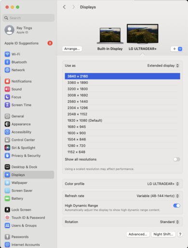The width and height of the screenshot is (188, 248).
Task: Click the Sound speaker icon
Action: tap(7, 89)
